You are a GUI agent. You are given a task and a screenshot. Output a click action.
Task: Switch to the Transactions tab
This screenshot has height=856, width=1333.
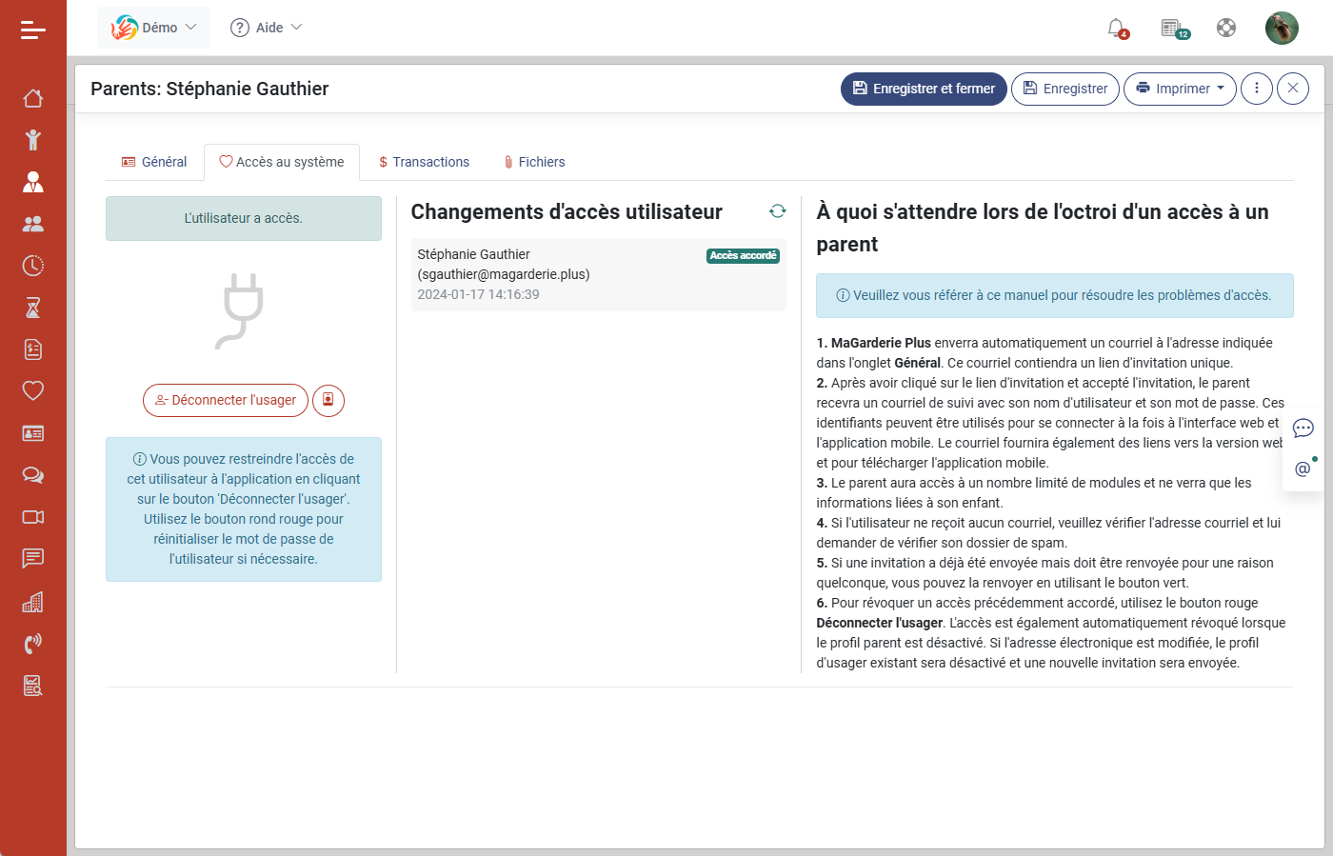point(424,162)
